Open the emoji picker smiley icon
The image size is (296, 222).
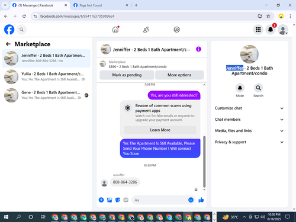(191, 200)
